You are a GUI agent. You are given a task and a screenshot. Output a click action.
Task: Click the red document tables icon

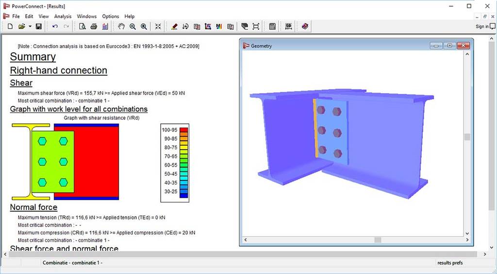click(197, 26)
